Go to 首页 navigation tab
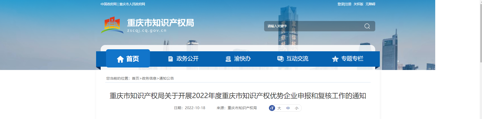Image resolution: width=482 pixels, height=119 pixels. coord(128,58)
